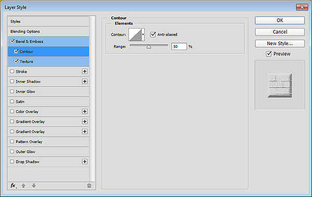This screenshot has width=312, height=197.
Task: Enable the Satin checkbox
Action: click(12, 102)
